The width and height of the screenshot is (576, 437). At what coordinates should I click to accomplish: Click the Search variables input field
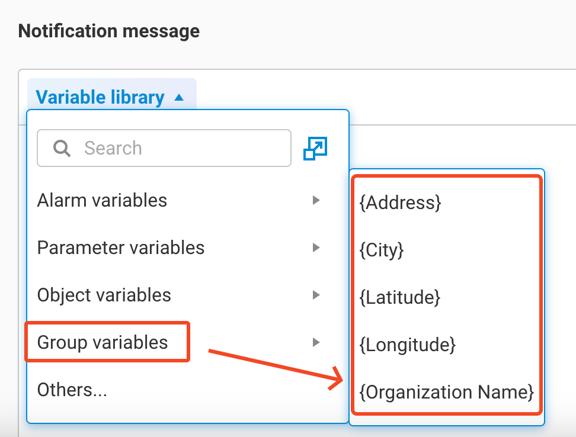point(178,148)
